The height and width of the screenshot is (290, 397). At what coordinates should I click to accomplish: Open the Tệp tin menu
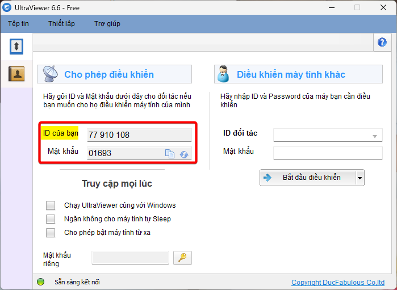[x=19, y=24]
